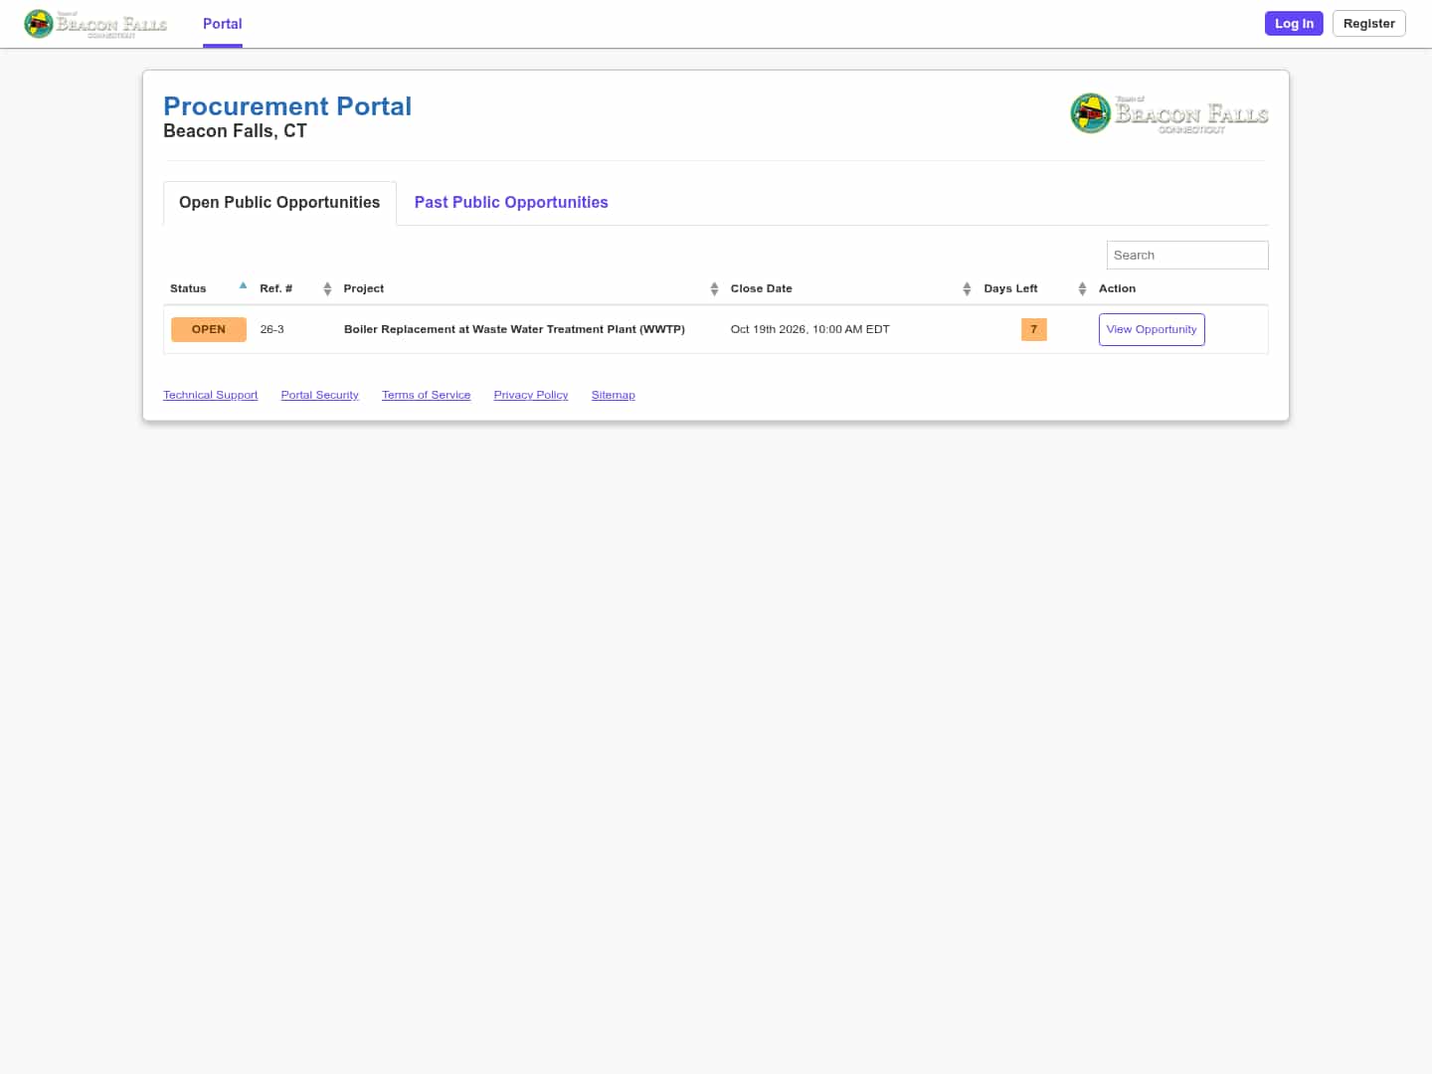
Task: Switch to Past Public Opportunities tab
Action: click(x=511, y=203)
